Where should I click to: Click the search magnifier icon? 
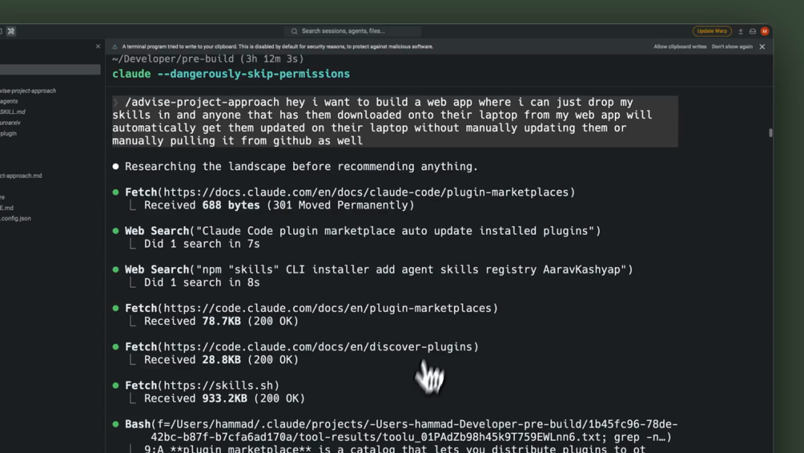(294, 31)
